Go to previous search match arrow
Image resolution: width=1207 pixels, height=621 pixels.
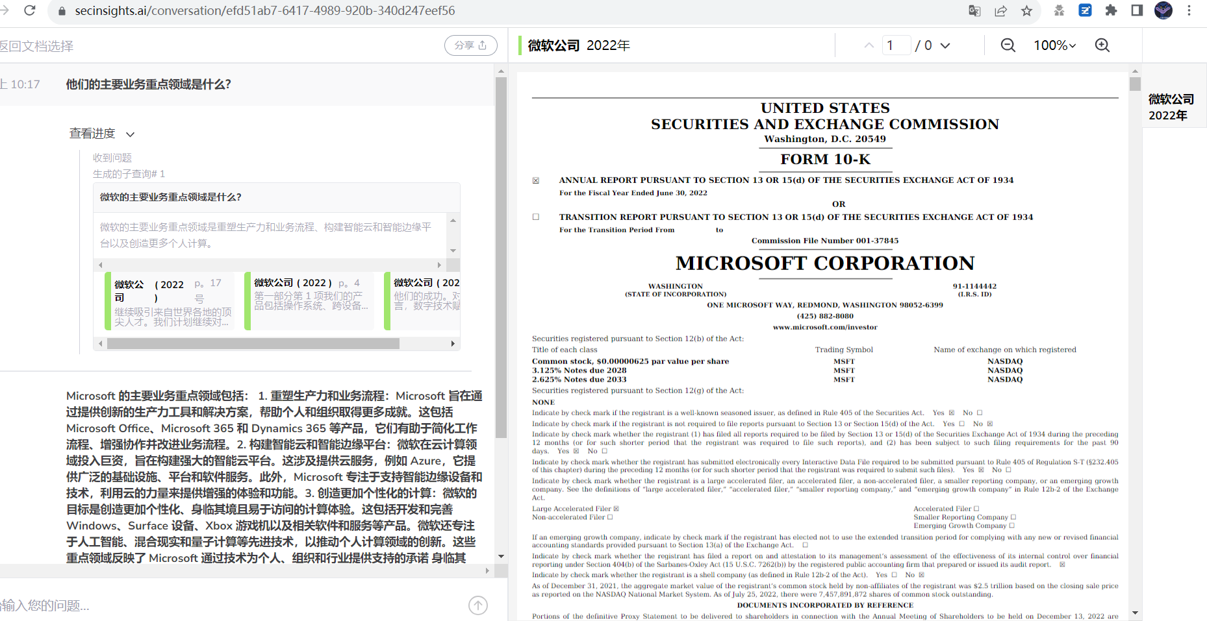click(x=869, y=45)
